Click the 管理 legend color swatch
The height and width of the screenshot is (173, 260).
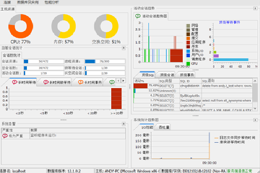click(x=188, y=30)
